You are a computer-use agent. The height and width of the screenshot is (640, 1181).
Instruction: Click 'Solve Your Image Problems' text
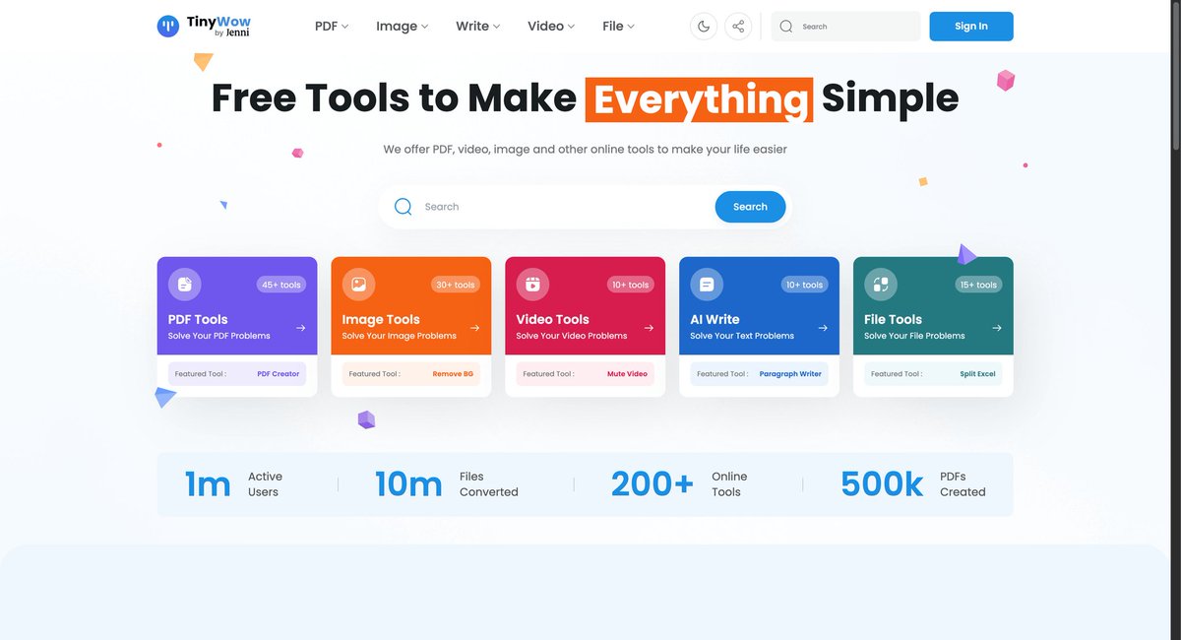[x=400, y=336]
